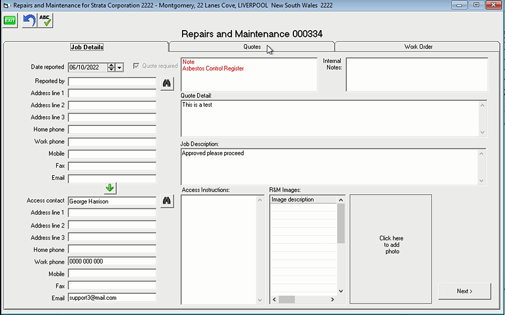
Task: Select the Job Details tab
Action: [x=87, y=47]
